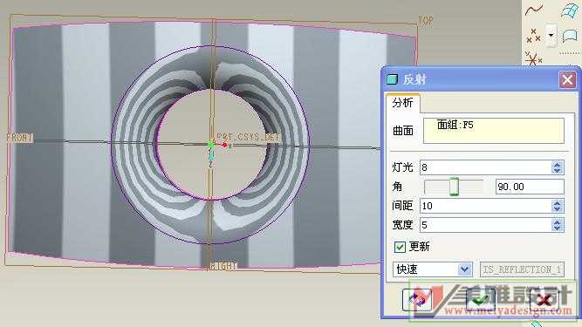Select the datum points tool icon
This screenshot has width=582, height=327.
(533, 36)
